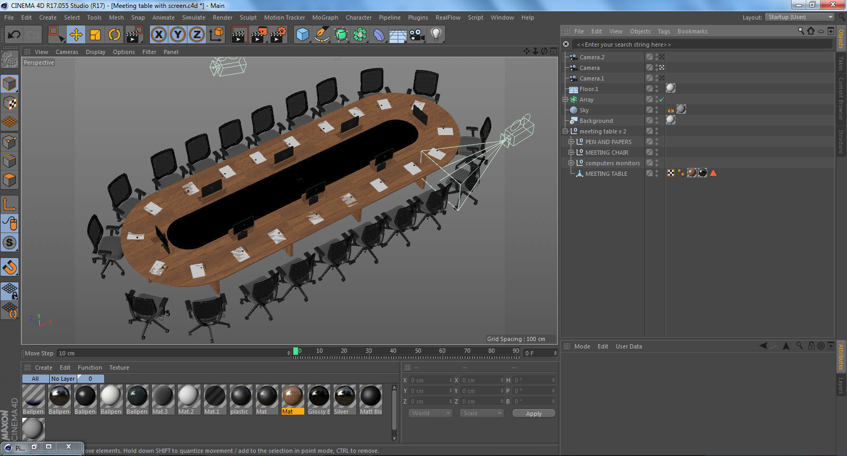The width and height of the screenshot is (847, 456).
Task: Open the viewport Display menu
Action: (x=95, y=52)
